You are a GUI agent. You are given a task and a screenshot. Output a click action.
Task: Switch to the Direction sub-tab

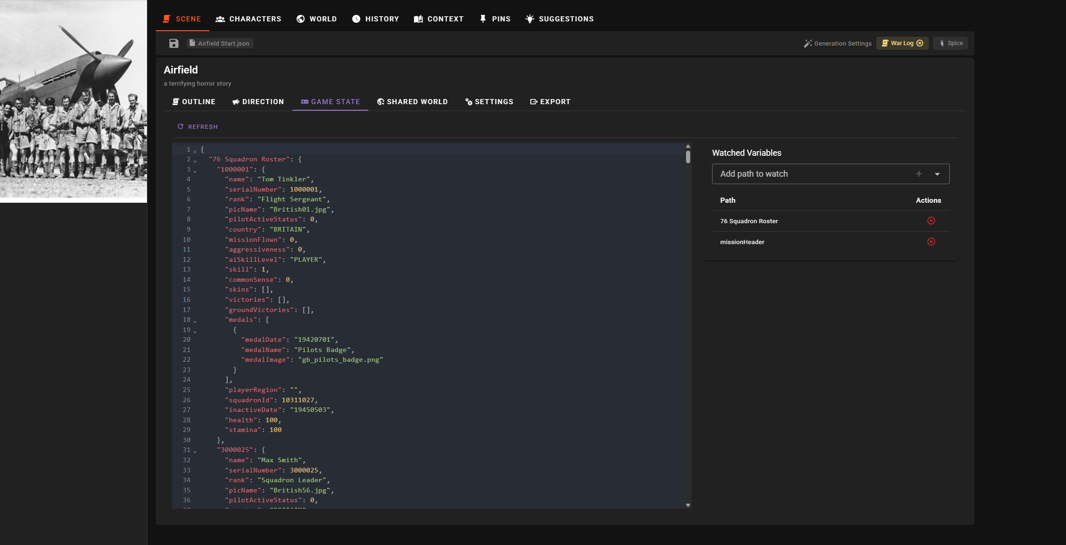pos(258,102)
